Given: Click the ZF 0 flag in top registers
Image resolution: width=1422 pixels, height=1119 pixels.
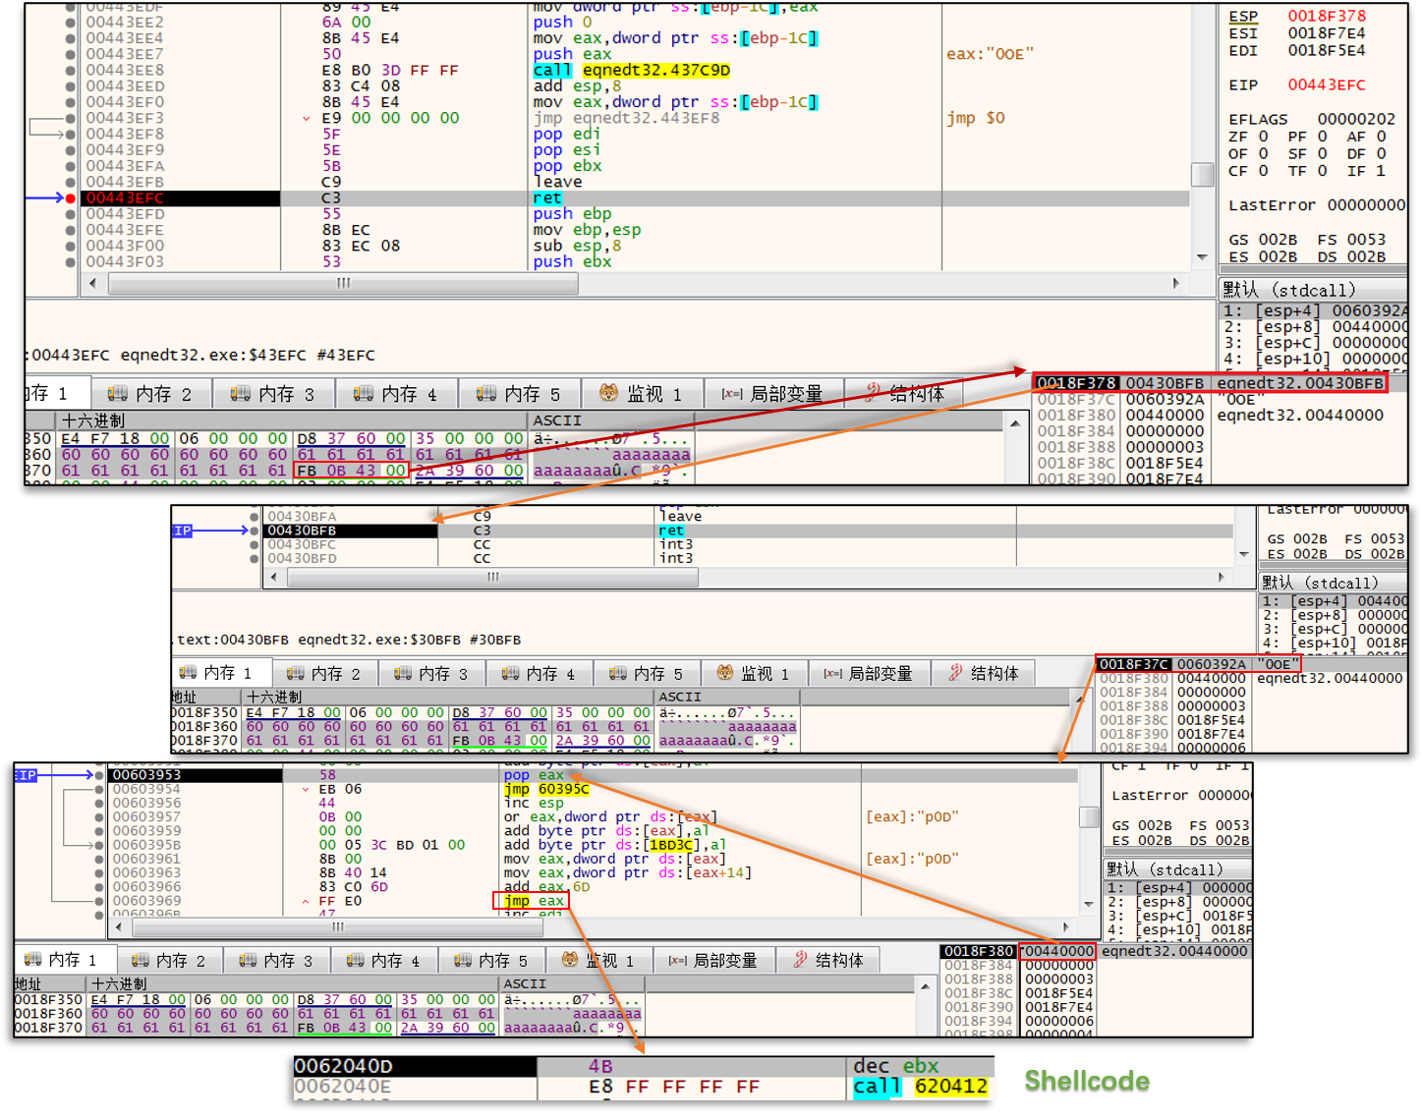Looking at the screenshot, I should click(1248, 137).
